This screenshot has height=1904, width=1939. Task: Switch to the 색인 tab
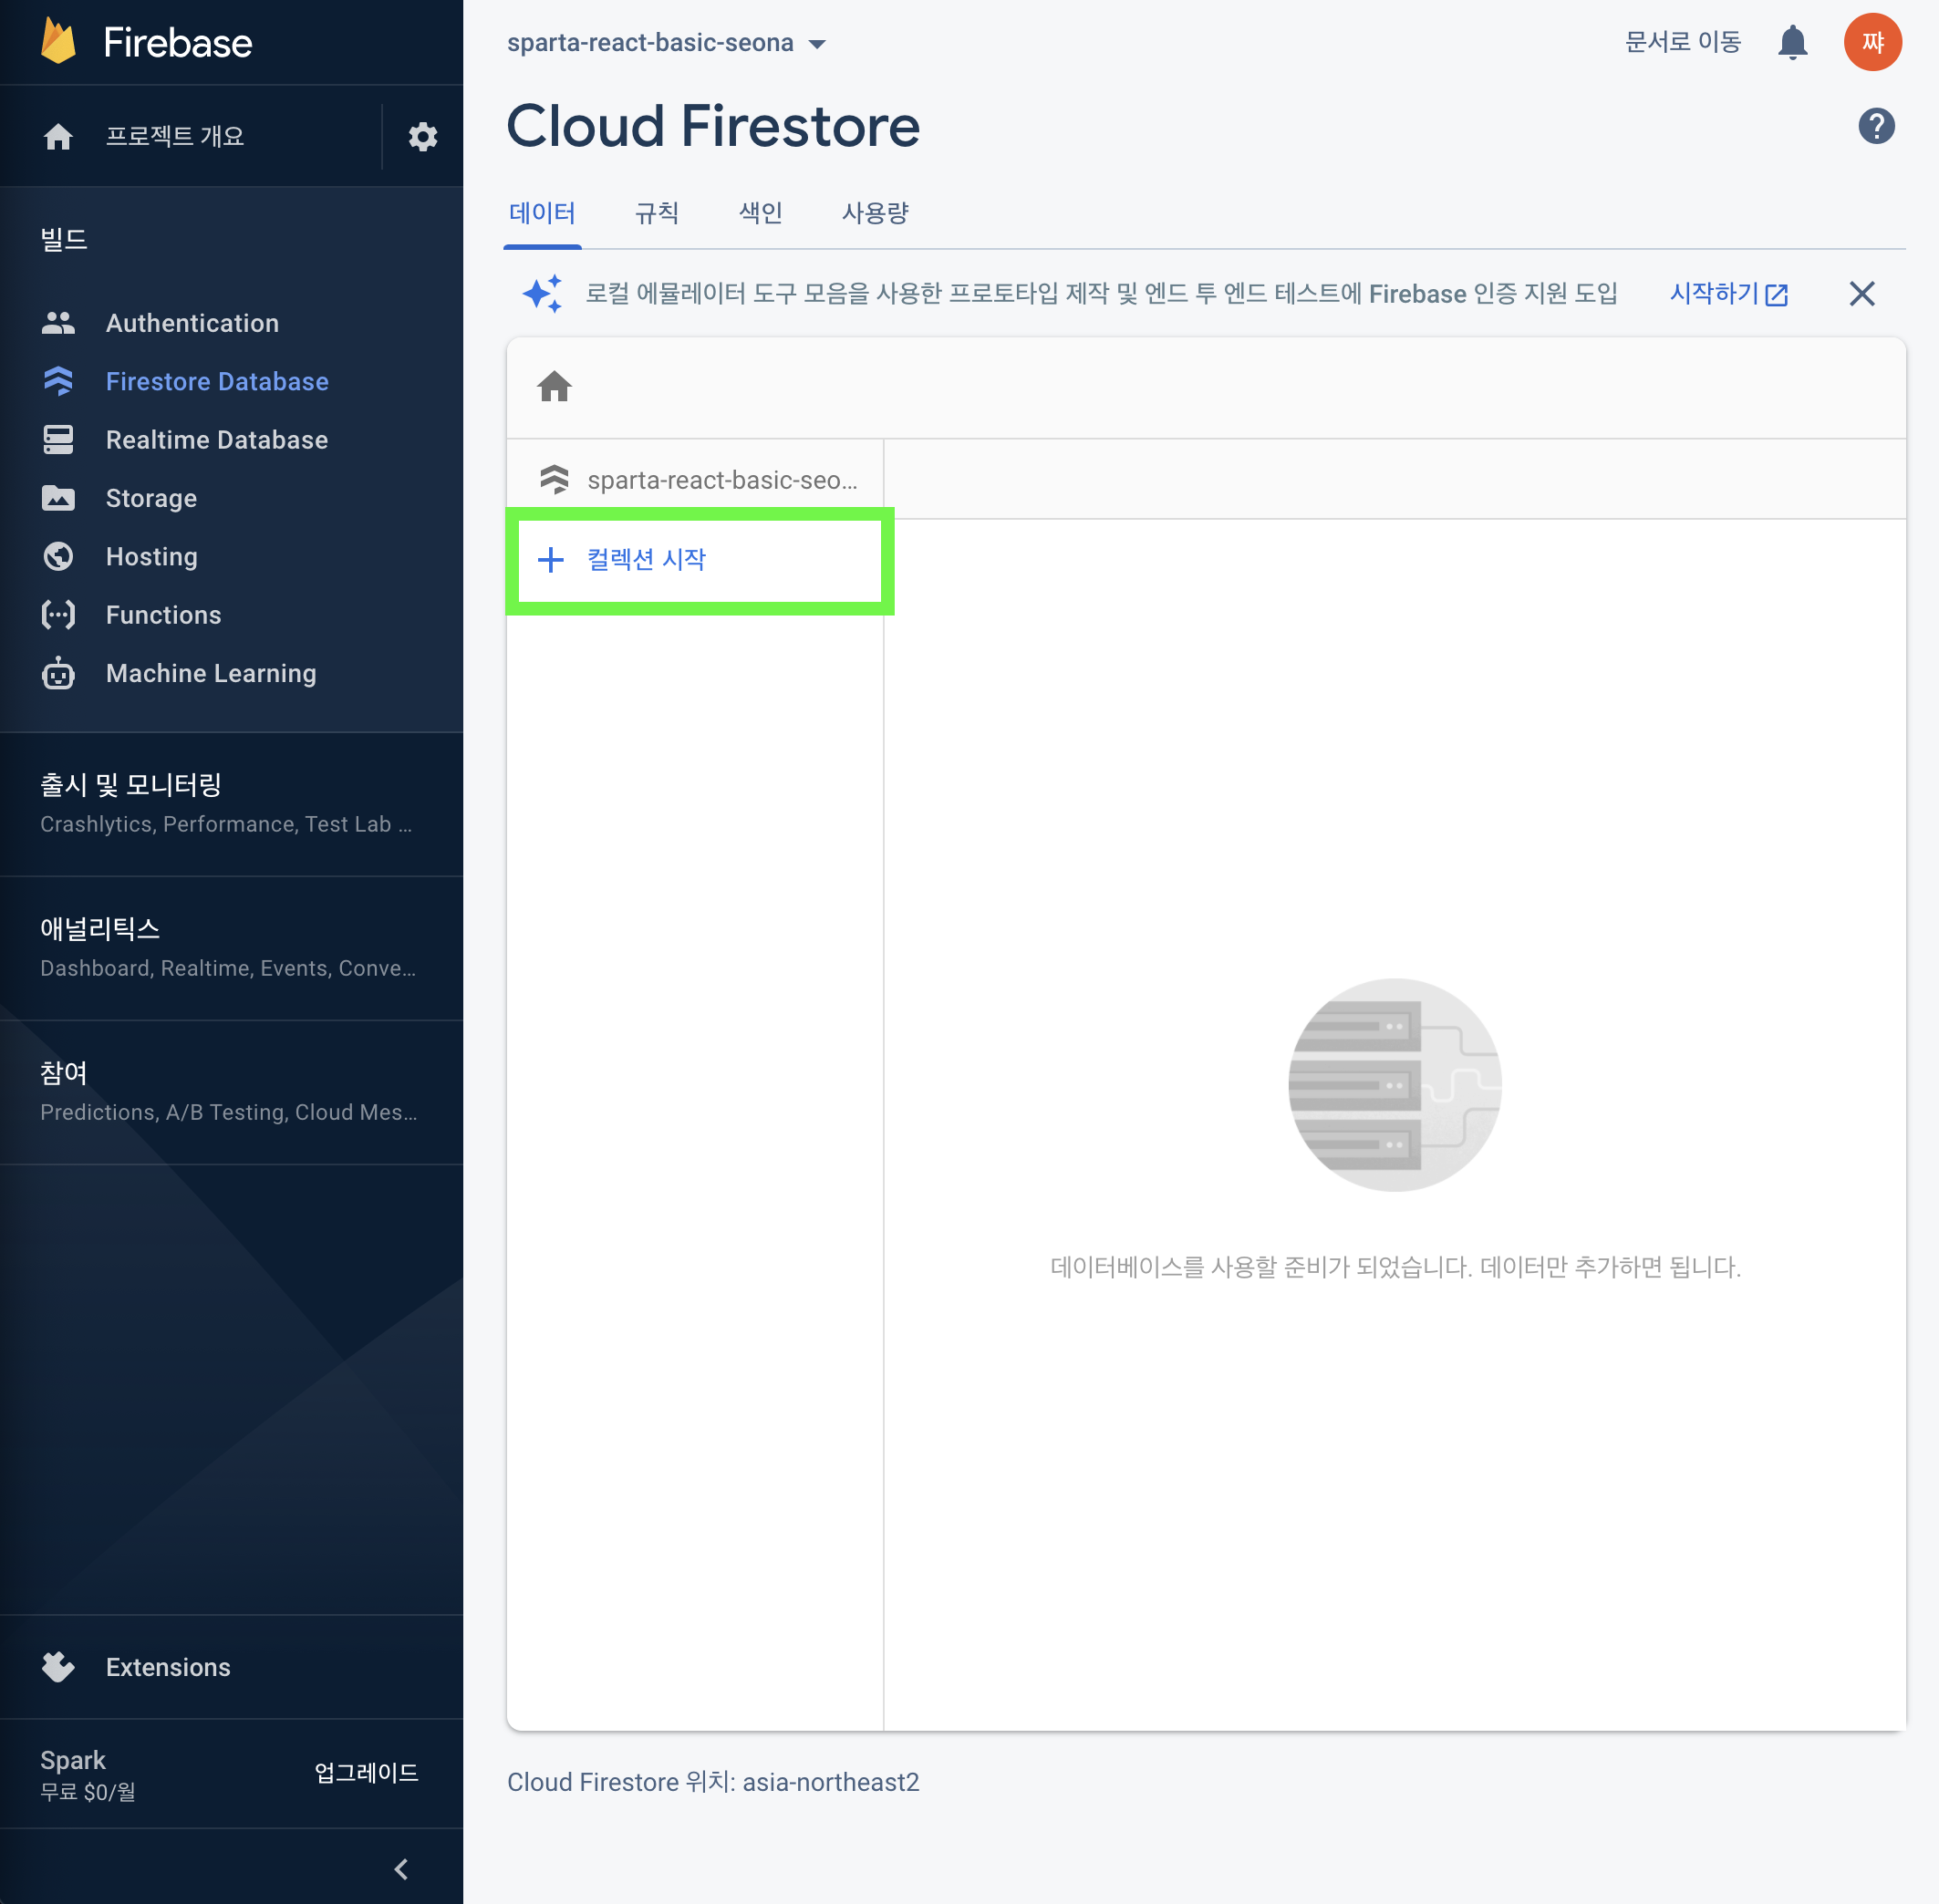click(760, 213)
